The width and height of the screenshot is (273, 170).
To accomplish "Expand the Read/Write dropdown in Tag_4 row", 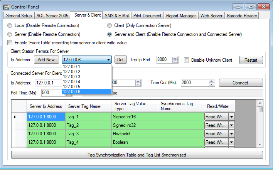I will pyautogui.click(x=231, y=142).
